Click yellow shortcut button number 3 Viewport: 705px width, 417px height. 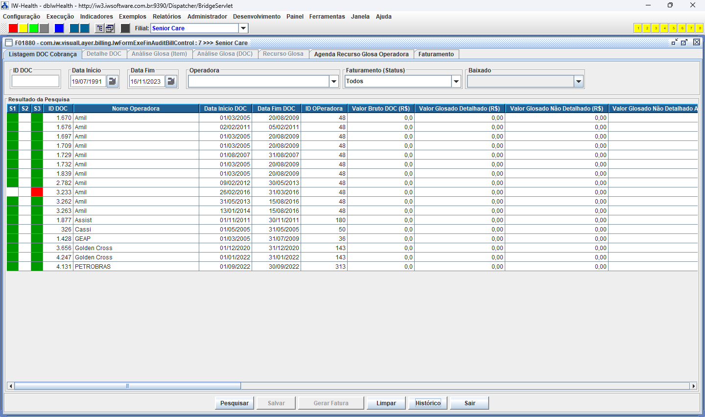coord(656,28)
